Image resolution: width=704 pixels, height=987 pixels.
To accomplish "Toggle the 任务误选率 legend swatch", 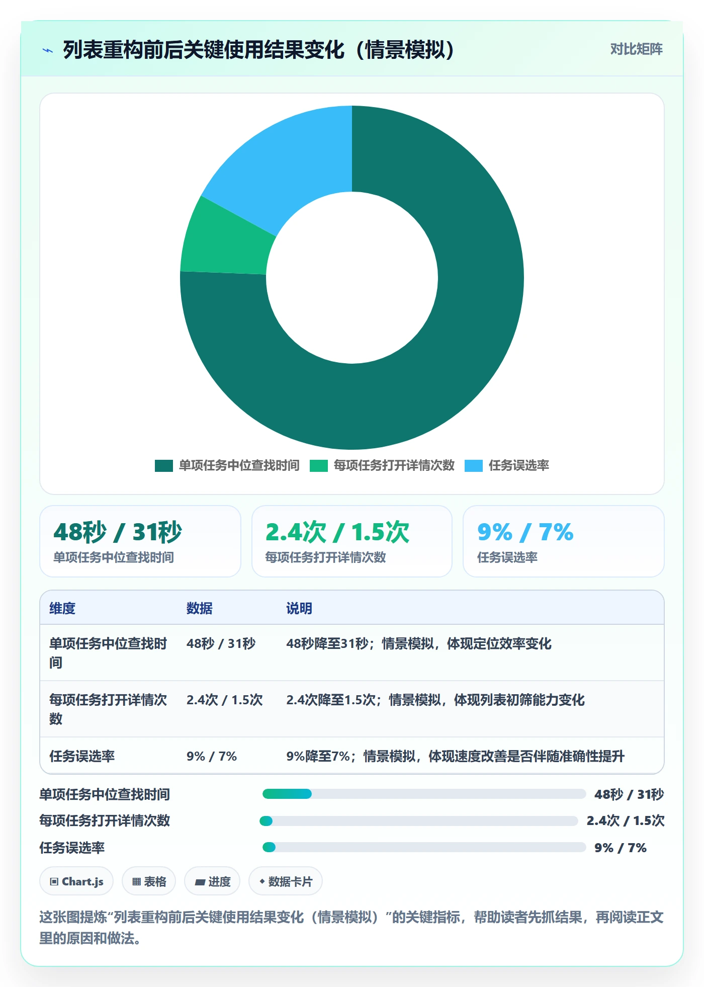I will click(x=474, y=465).
